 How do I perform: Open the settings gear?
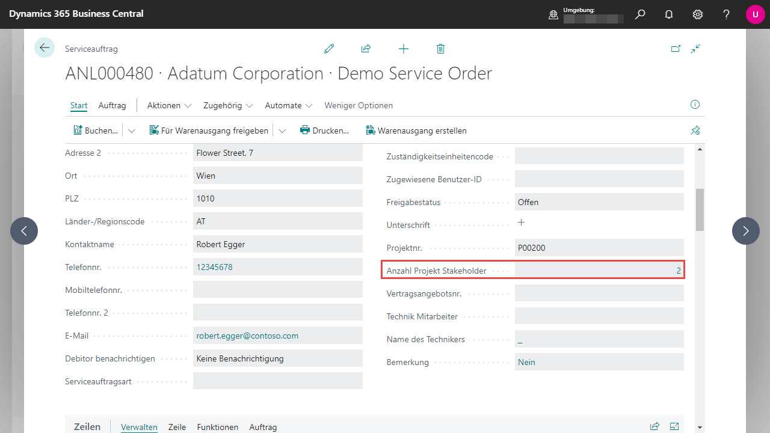(x=698, y=14)
